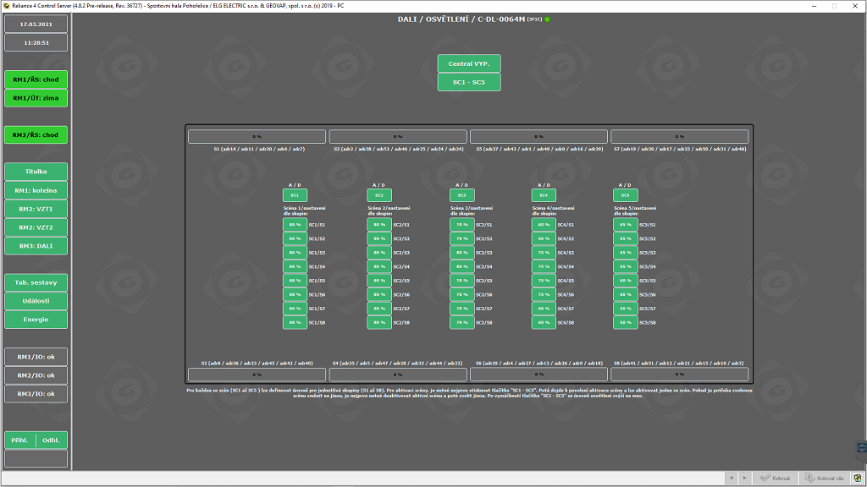Activate scene SC5 with its A/D button

(x=625, y=195)
